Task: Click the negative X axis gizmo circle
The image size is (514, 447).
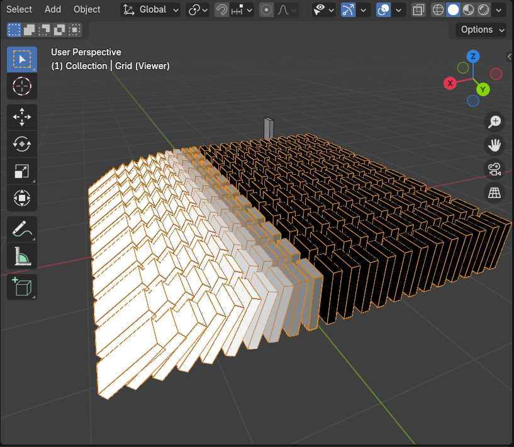Action: [x=496, y=74]
